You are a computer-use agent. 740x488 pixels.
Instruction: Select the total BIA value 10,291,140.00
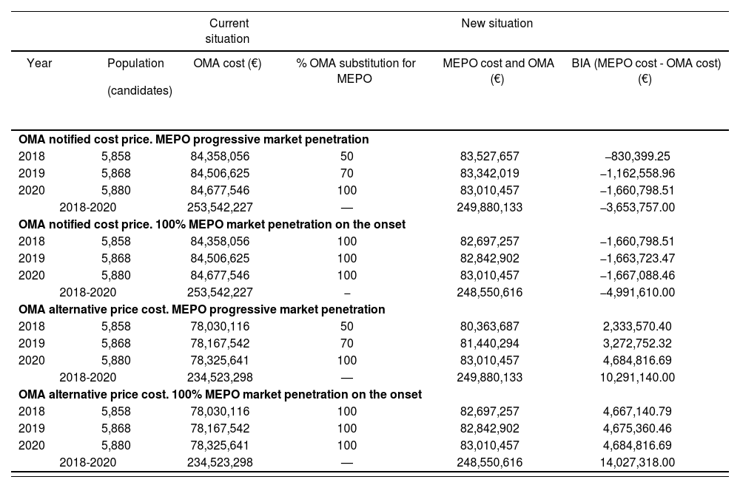point(638,377)
